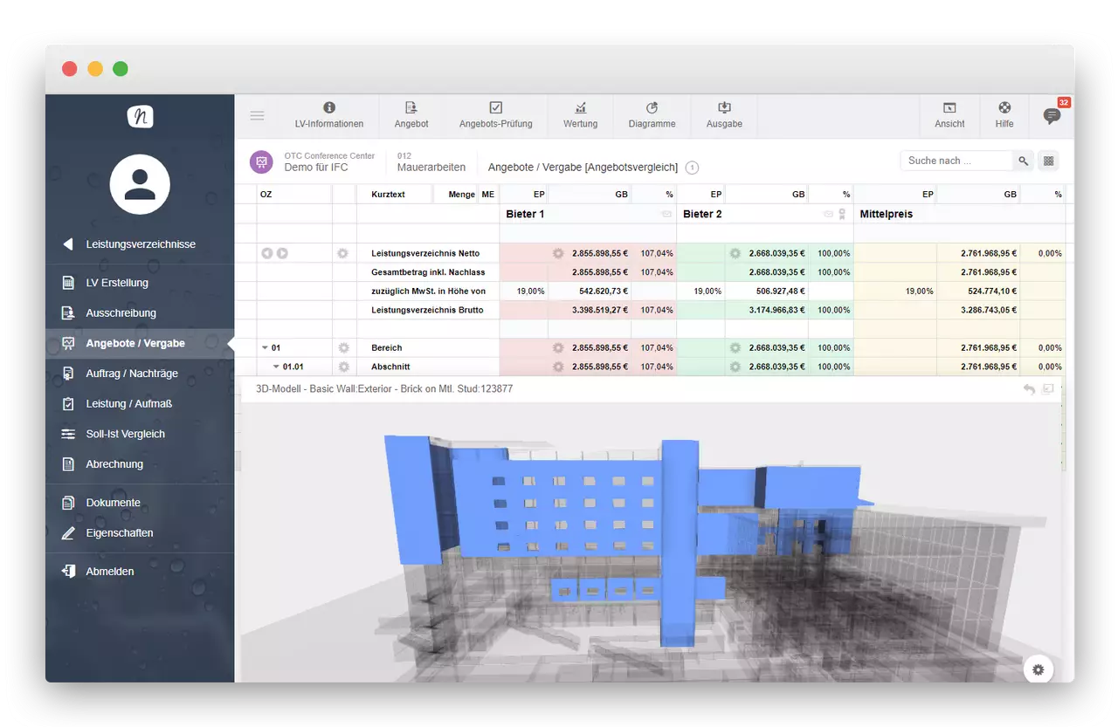Open the chat notifications with 32 badge
1118x727 pixels.
pyautogui.click(x=1052, y=115)
